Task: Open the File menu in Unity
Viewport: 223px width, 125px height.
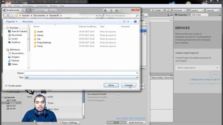Action: click(4, 6)
